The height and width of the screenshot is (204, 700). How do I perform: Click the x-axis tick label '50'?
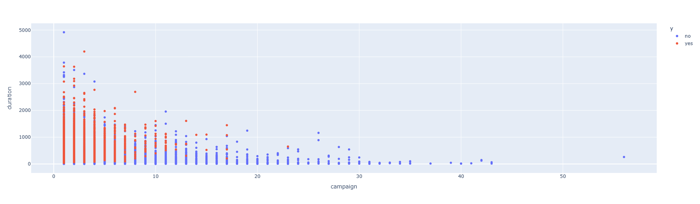(x=562, y=176)
